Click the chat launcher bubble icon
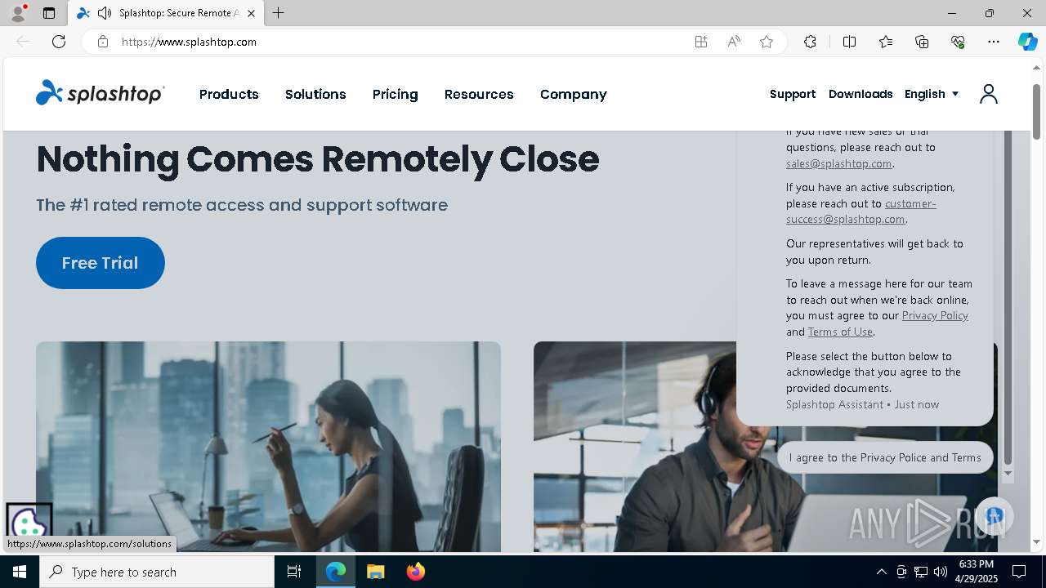The image size is (1046, 588). coord(994,516)
